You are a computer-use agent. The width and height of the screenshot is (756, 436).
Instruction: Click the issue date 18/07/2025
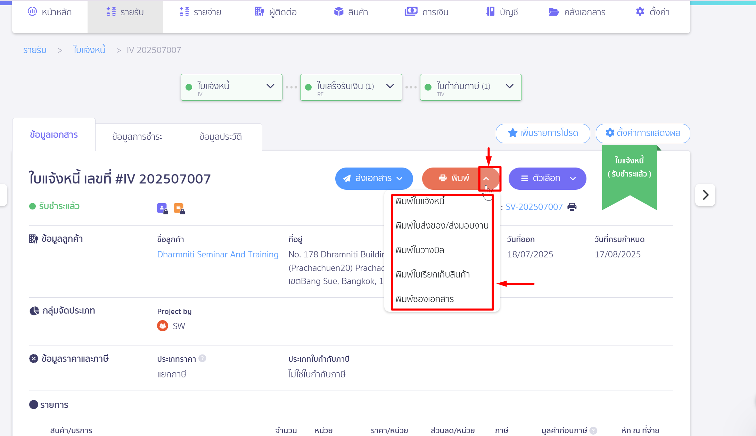(530, 255)
